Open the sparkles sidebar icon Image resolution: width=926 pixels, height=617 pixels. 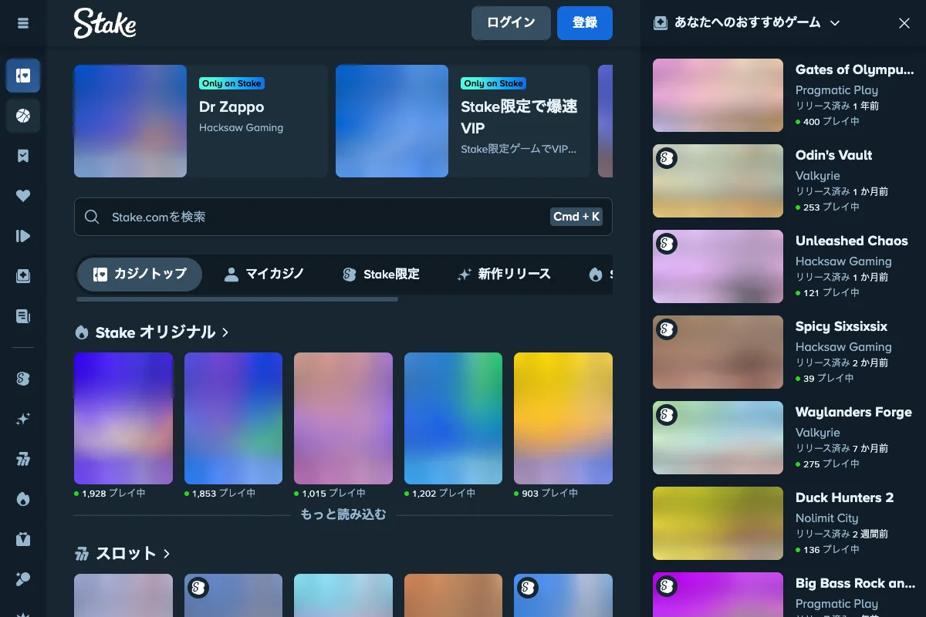pos(23,419)
